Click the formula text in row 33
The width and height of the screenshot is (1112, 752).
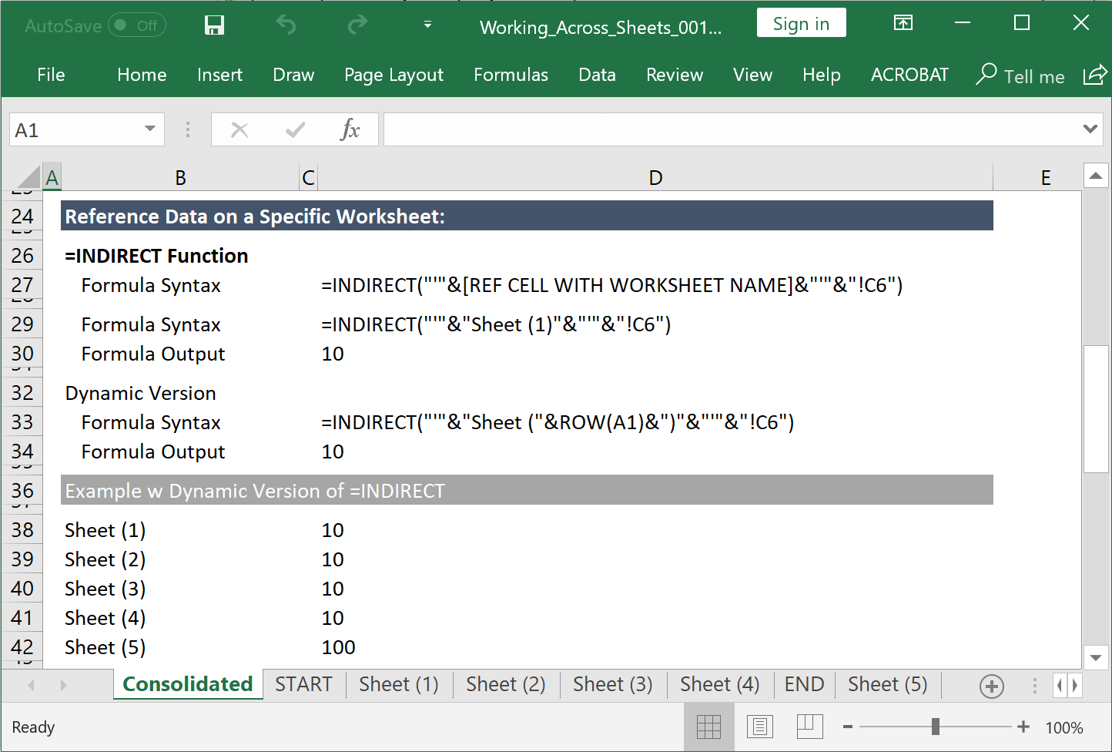click(558, 422)
